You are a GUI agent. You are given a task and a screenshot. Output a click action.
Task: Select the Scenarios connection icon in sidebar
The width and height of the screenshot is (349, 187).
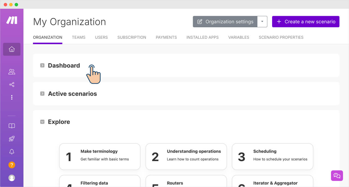(11, 85)
